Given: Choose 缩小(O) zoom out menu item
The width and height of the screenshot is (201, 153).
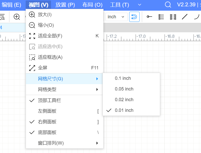Looking at the screenshot, I should 64,25.
